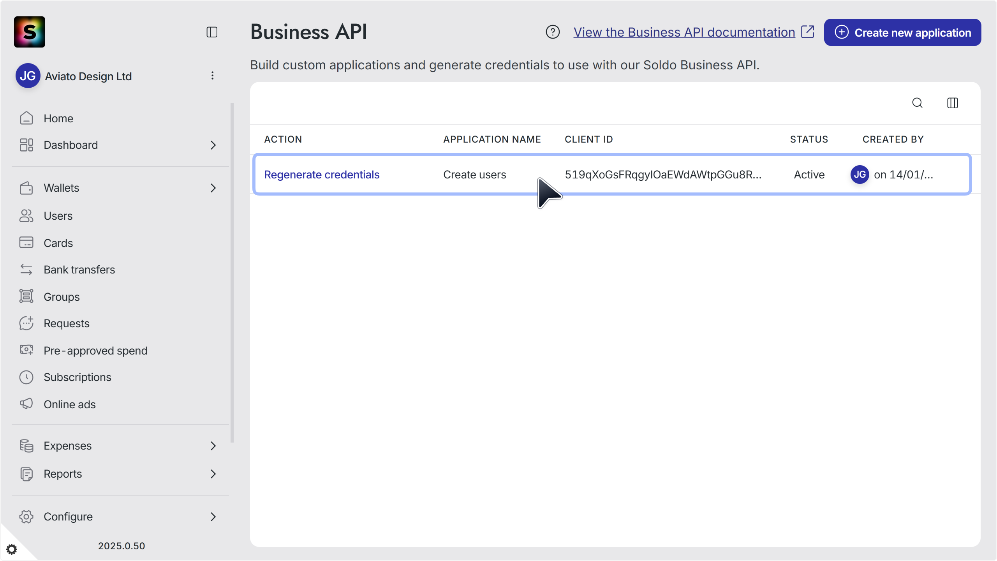Click the Bank transfers arrows icon

(x=26, y=270)
